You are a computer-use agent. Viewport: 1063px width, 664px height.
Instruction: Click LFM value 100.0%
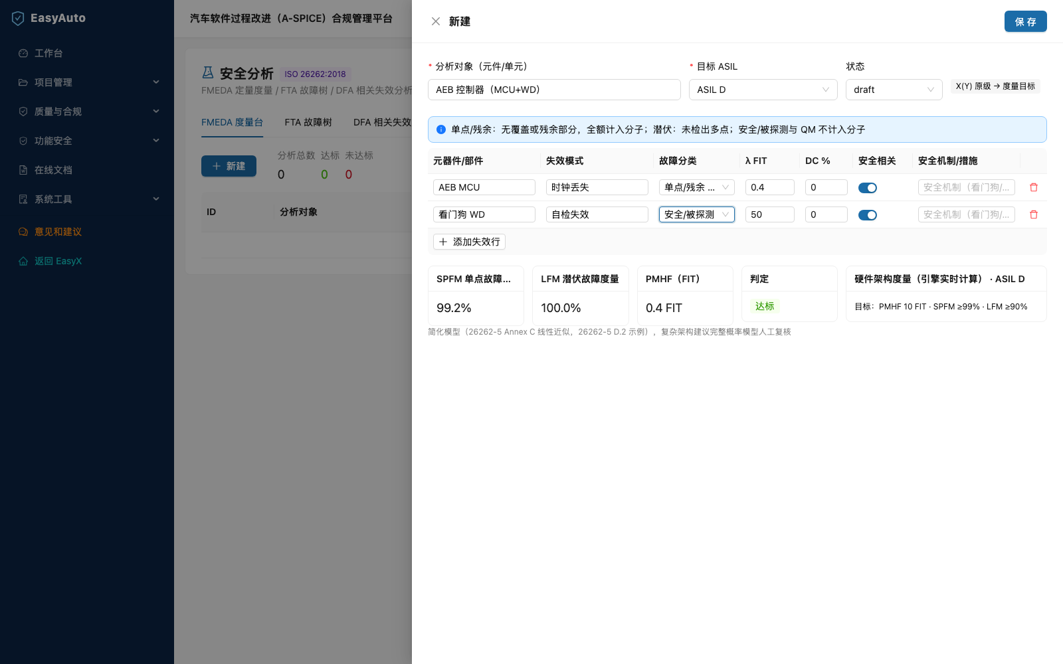point(561,308)
